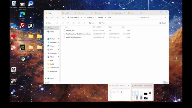Viewport: 192px width, 108px height.
Task: Open the See more ellipsis menu
Action: click(x=111, y=23)
